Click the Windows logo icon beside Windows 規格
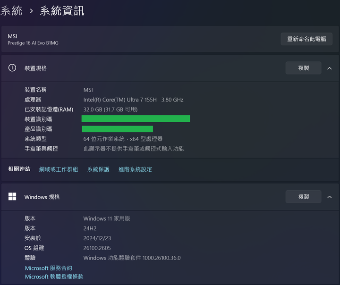This screenshot has width=340, height=285. click(x=12, y=197)
